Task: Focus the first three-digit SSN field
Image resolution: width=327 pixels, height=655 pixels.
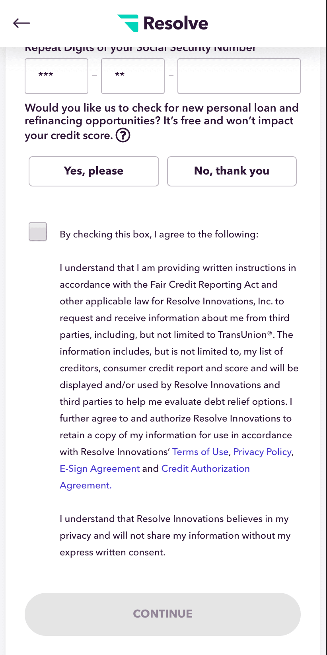Action: pos(56,76)
